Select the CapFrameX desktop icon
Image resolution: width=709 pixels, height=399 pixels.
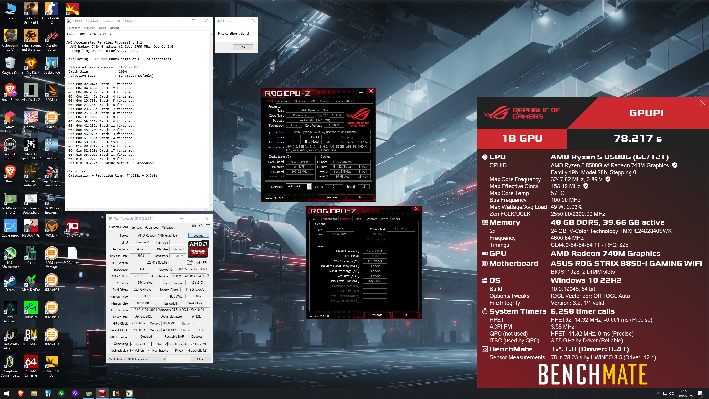coord(10,229)
